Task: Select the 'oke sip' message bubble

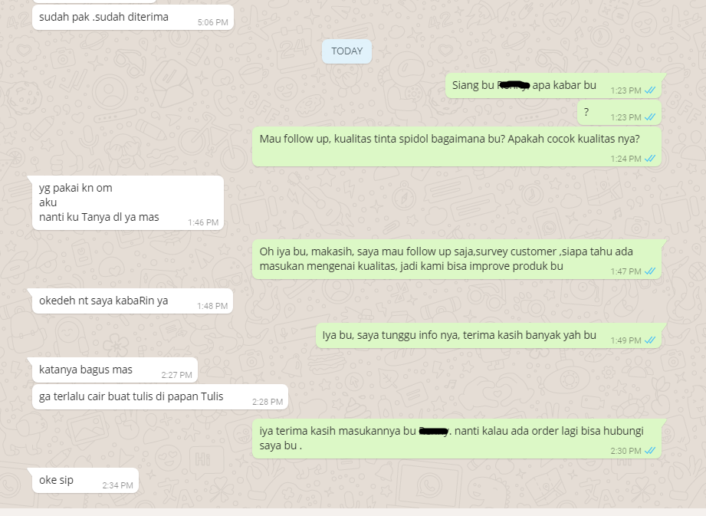Action: 85,481
